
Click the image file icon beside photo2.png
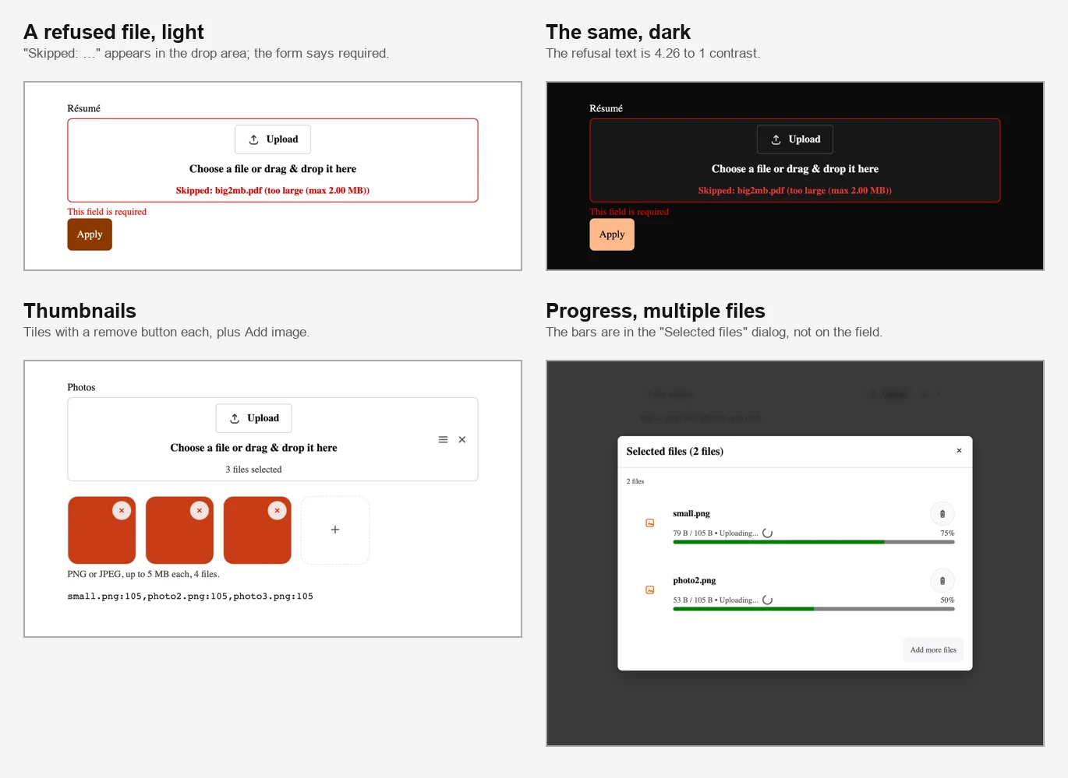[x=650, y=590]
